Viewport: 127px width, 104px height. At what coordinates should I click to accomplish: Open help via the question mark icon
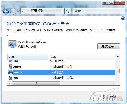[123, 18]
